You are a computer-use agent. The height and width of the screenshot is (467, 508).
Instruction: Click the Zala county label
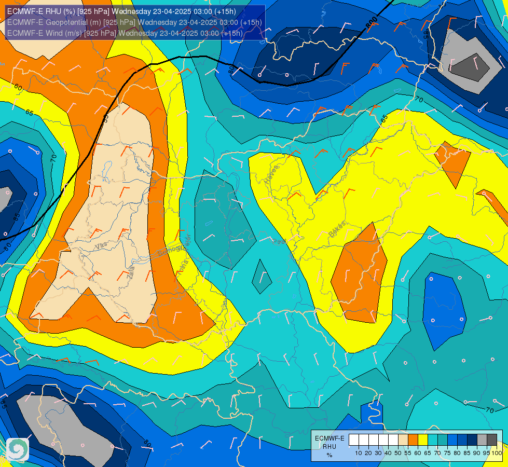pos(131,273)
